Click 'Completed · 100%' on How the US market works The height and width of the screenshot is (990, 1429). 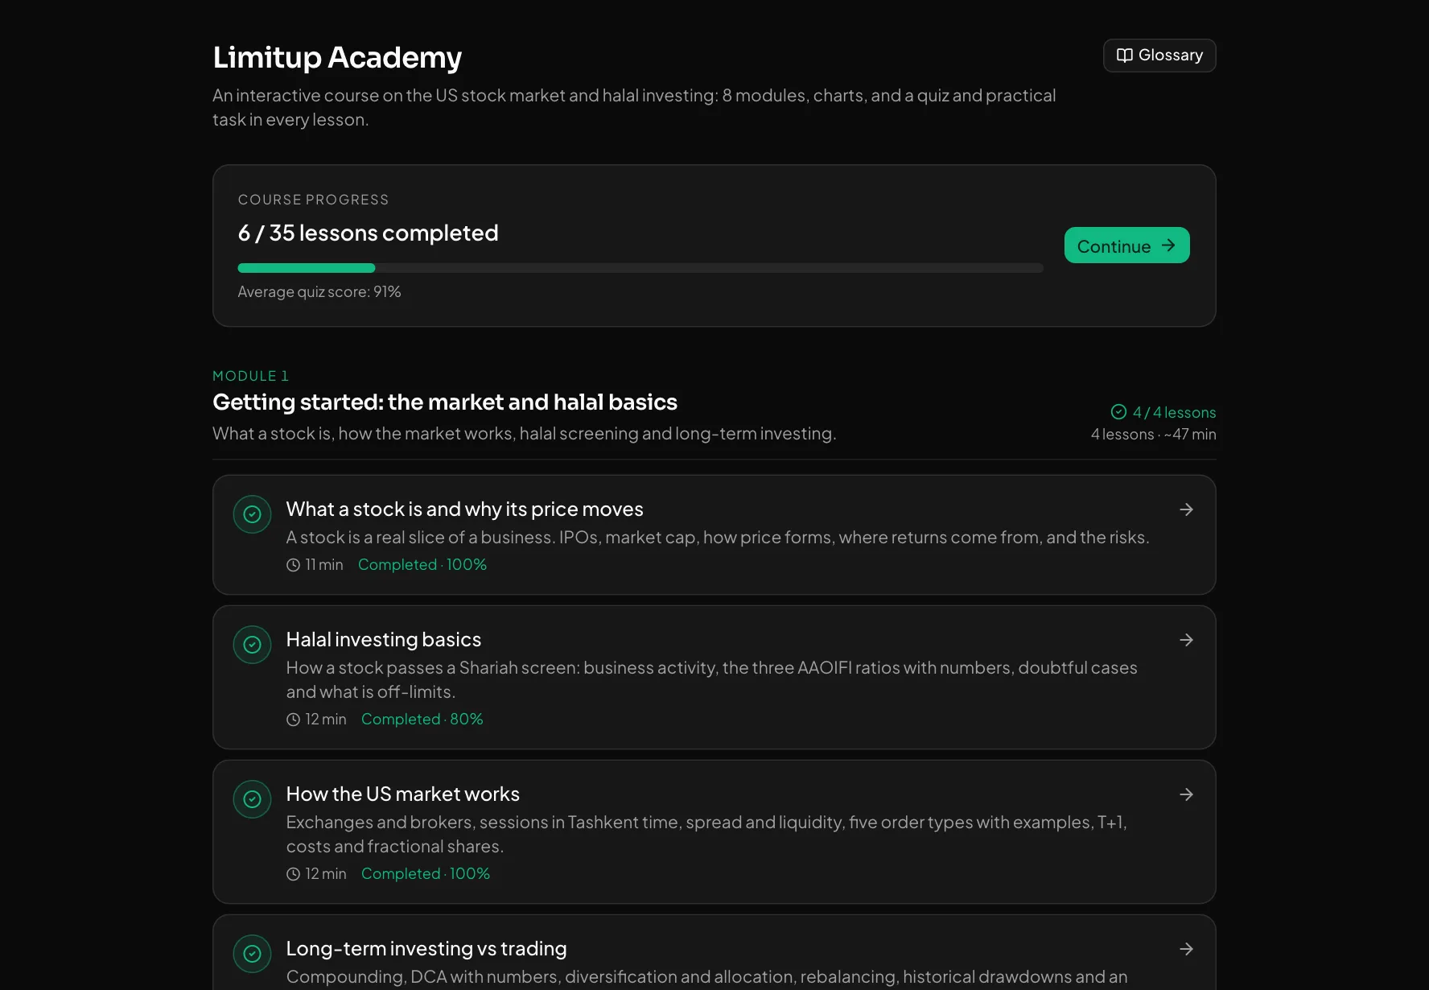[426, 874]
